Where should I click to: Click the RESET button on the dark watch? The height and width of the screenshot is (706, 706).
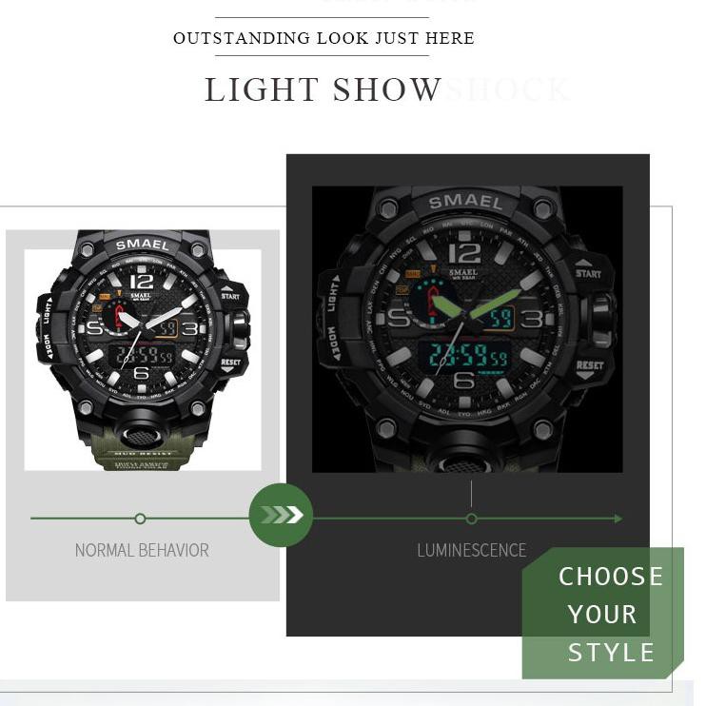point(589,368)
